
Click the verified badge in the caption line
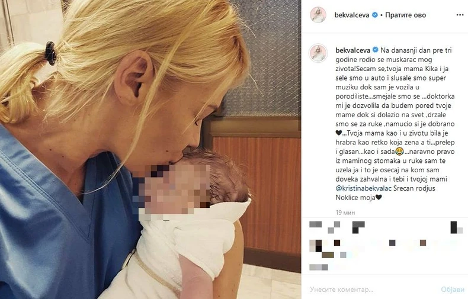tap(376, 50)
